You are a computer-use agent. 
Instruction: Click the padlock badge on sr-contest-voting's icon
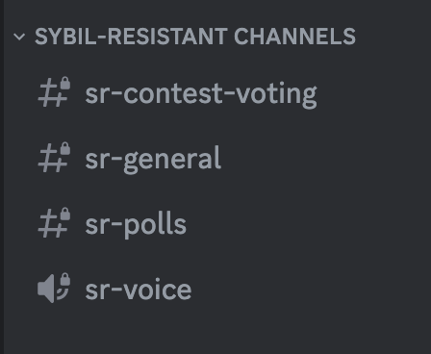click(65, 83)
